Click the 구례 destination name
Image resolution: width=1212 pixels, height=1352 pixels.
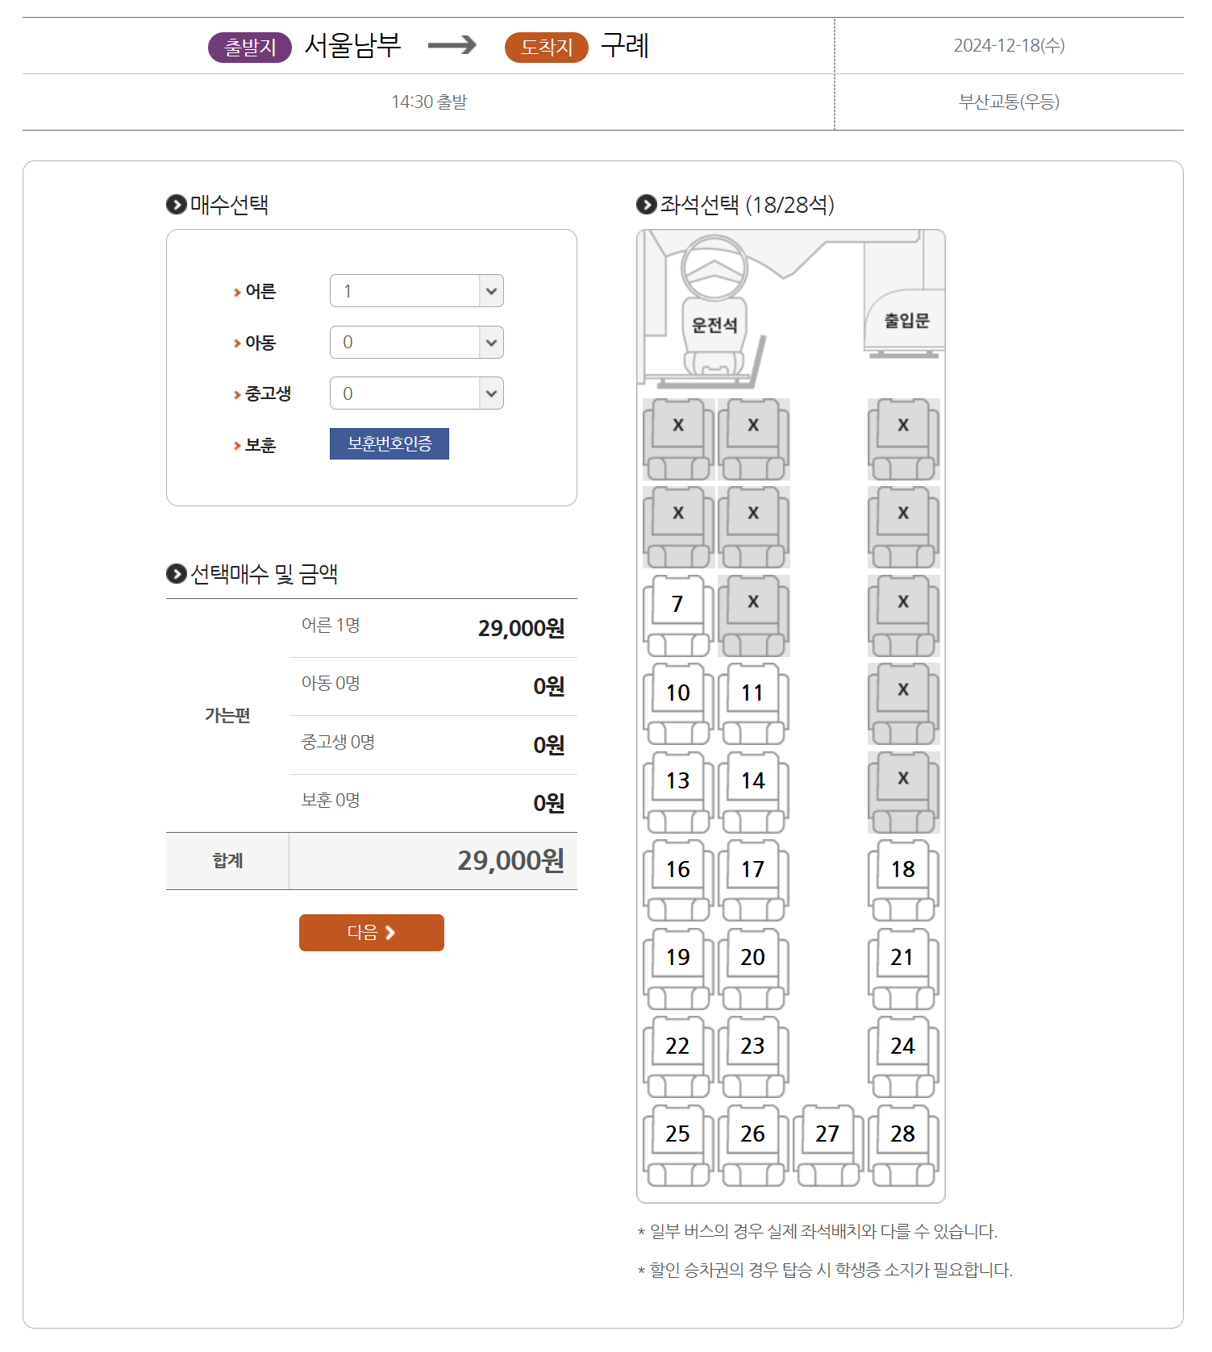pos(625,45)
